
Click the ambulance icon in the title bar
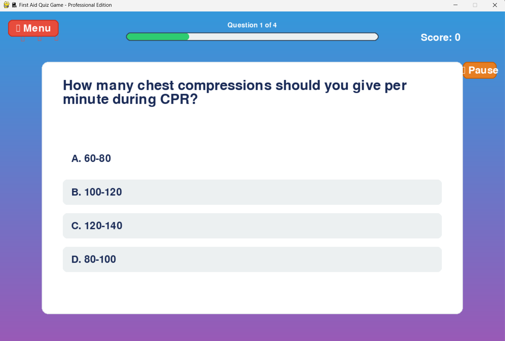tap(14, 5)
